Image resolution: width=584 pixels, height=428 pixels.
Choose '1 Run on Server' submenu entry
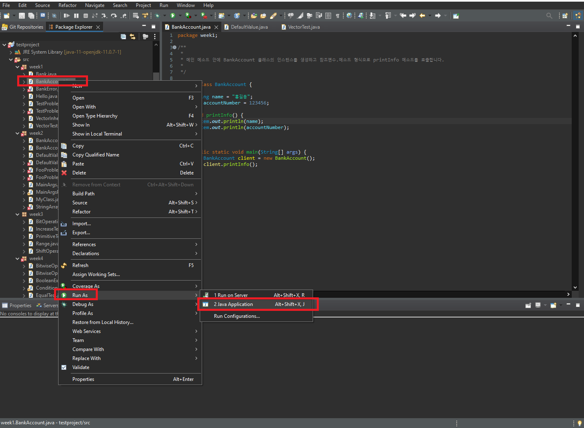256,295
